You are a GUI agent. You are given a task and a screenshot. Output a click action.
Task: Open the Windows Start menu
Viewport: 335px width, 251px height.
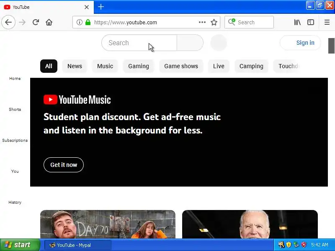pyautogui.click(x=20, y=245)
